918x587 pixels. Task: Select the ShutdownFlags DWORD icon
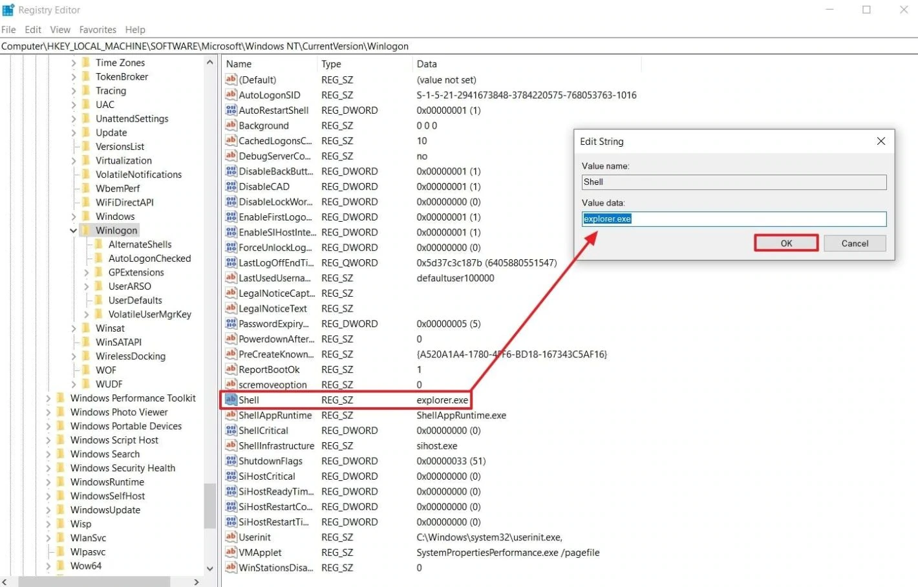[231, 461]
